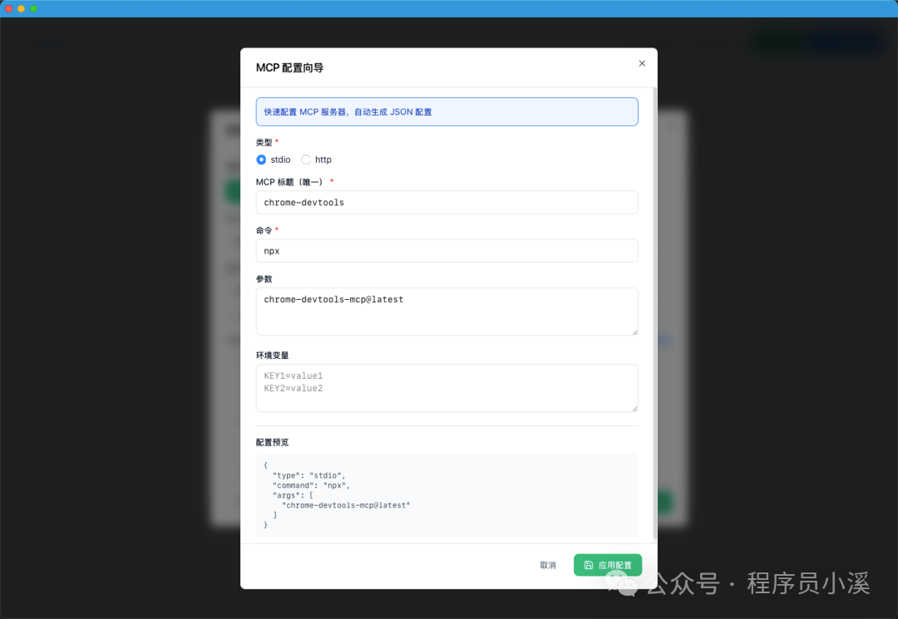The height and width of the screenshot is (619, 898).
Task: Click the MCP 标题 field showing chrome-devtools
Action: coord(447,202)
